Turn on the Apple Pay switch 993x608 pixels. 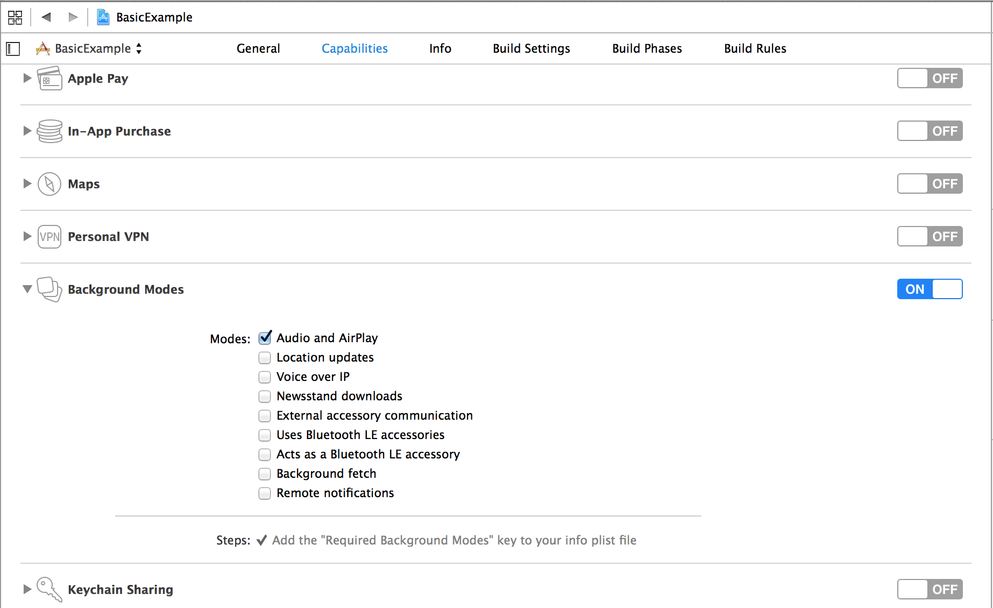[x=929, y=79]
